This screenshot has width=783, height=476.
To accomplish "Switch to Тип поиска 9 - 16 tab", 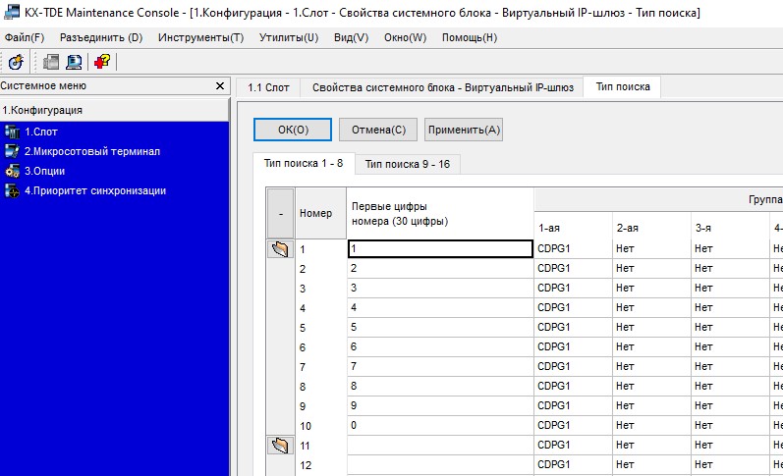I will (x=408, y=164).
